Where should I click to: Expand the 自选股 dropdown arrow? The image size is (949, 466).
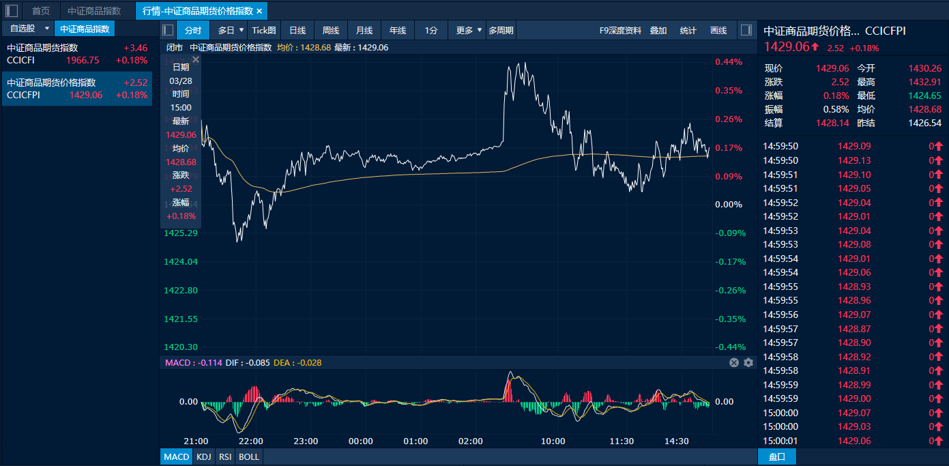46,29
